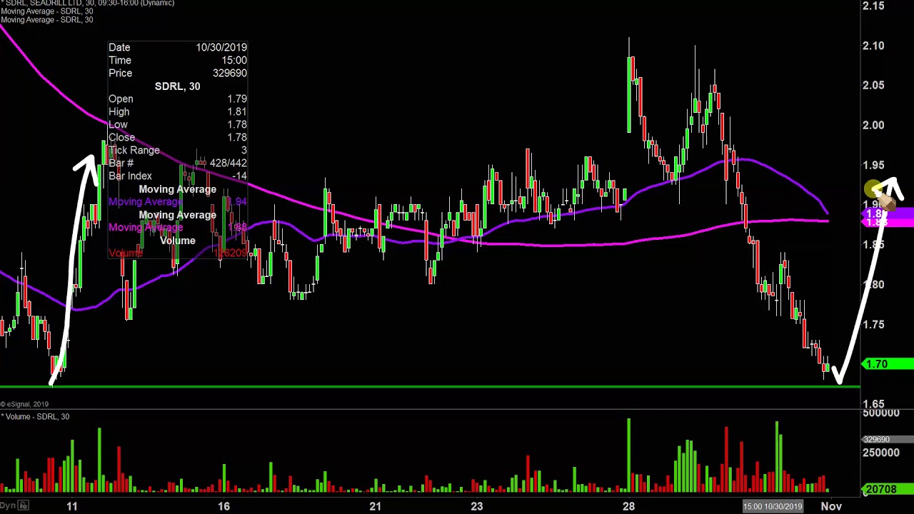Image resolution: width=914 pixels, height=514 pixels.
Task: Click the purple Moving Average value row
Action: point(177,202)
